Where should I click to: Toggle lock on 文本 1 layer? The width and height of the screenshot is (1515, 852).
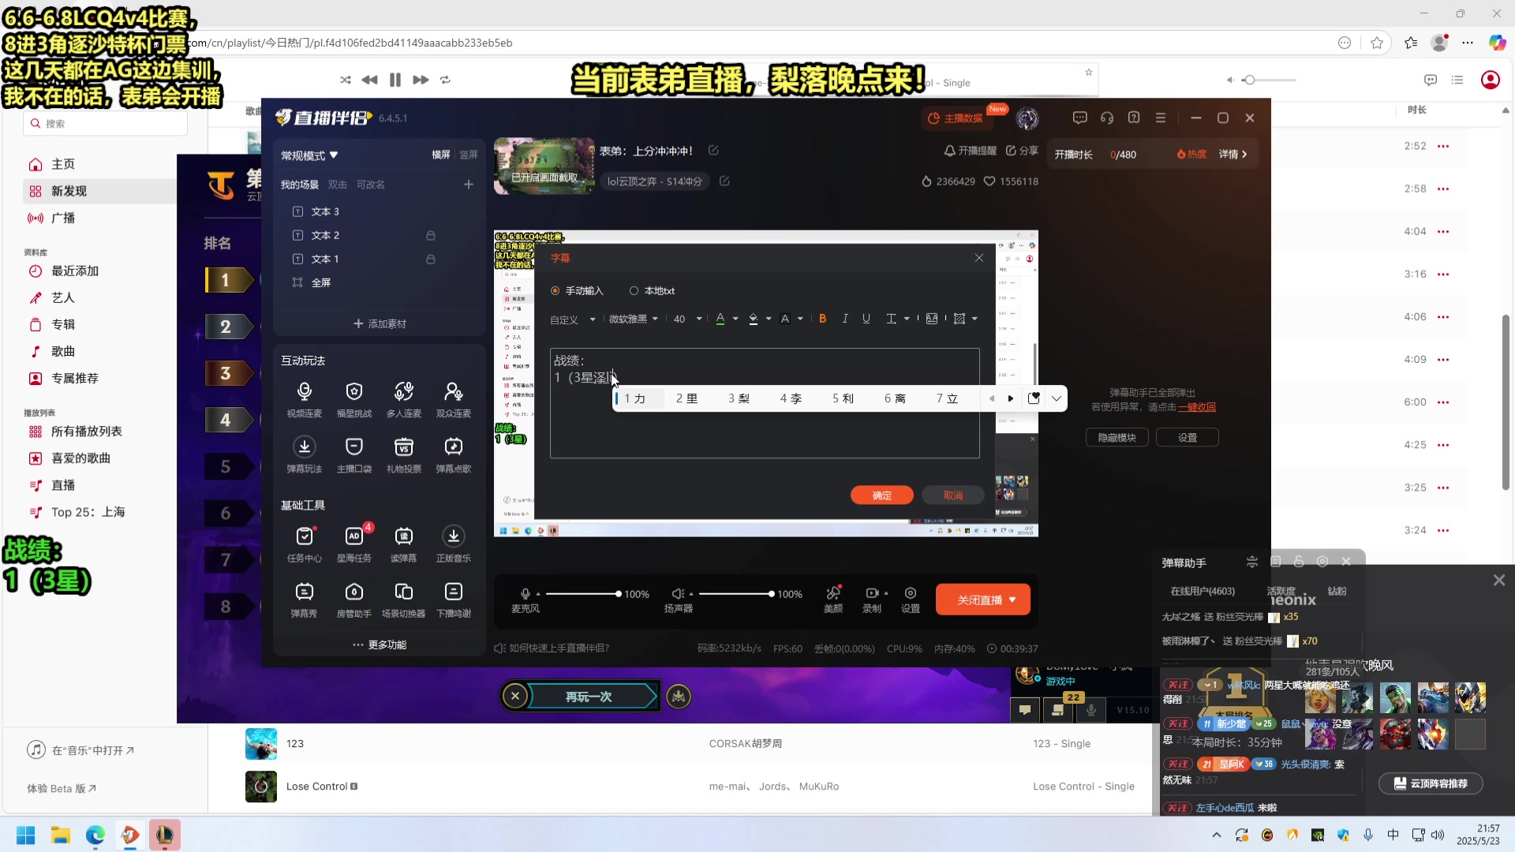[431, 260]
